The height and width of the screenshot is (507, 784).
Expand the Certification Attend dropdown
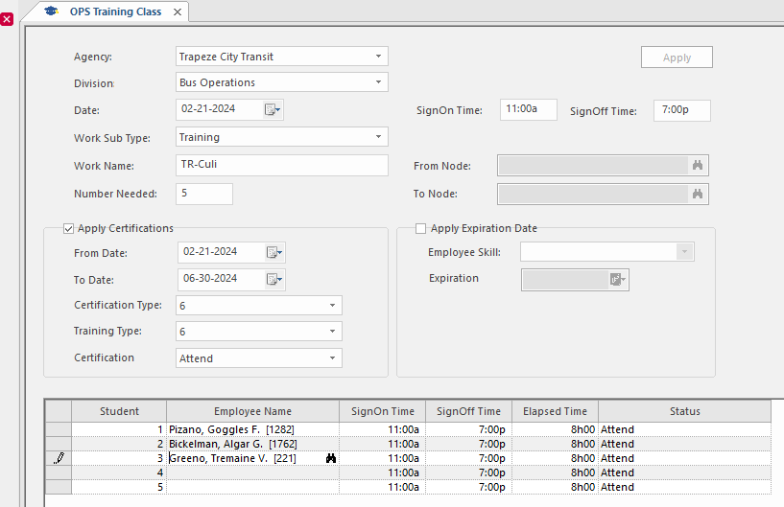pos(332,358)
